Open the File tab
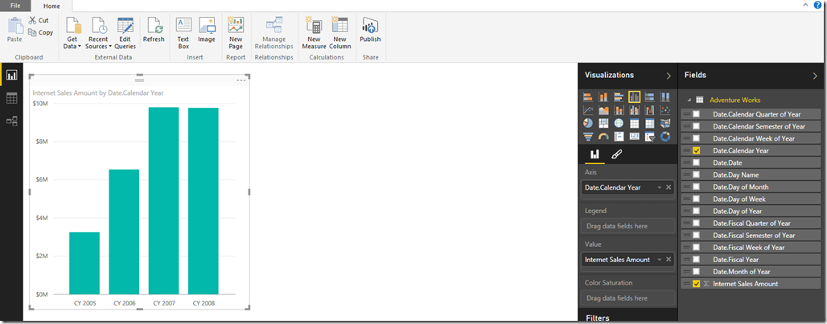 coord(16,6)
